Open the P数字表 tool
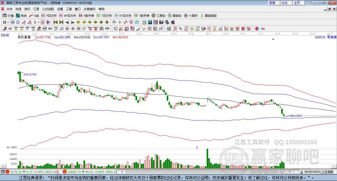This screenshot has height=181, width=337. [x=86, y=16]
